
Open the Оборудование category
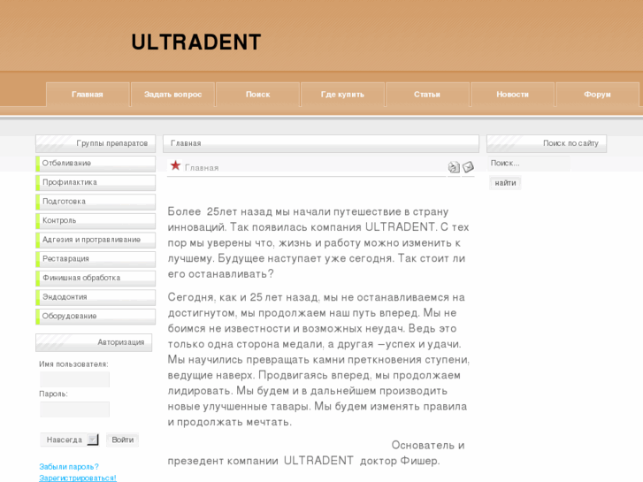click(x=96, y=317)
